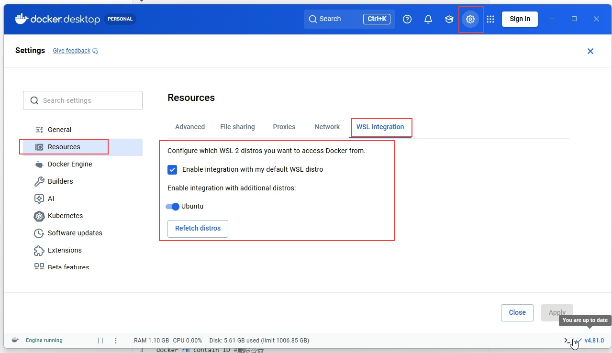Screen dimensions: 612x353
Task: Select Resources in the settings sidebar
Action: (x=83, y=147)
